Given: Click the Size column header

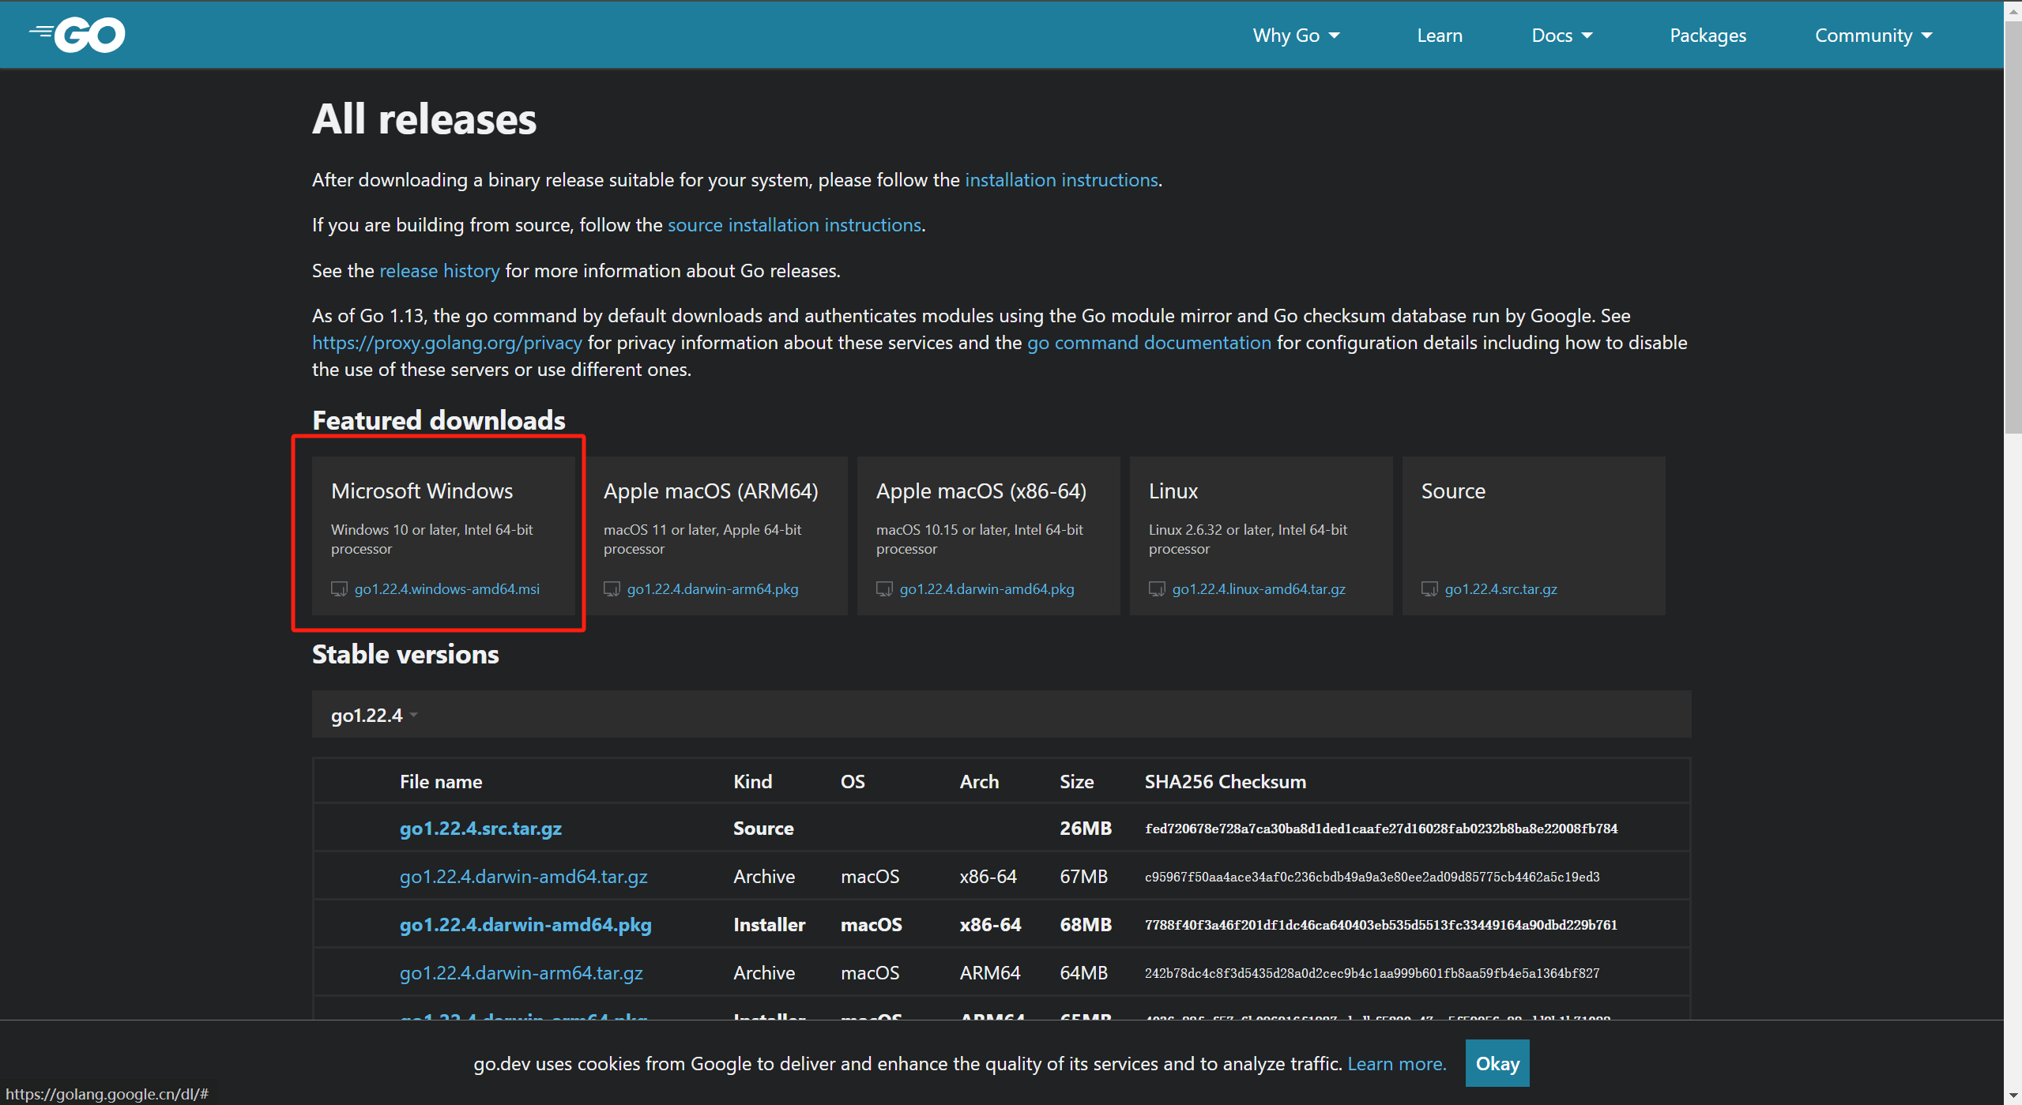Looking at the screenshot, I should click(1077, 781).
